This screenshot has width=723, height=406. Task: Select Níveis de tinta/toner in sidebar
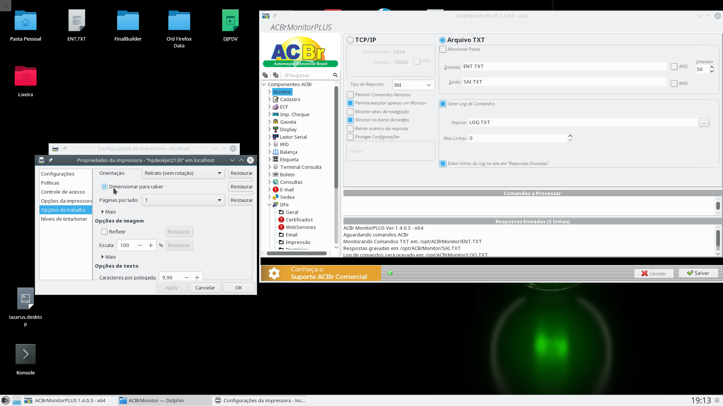tap(66, 219)
